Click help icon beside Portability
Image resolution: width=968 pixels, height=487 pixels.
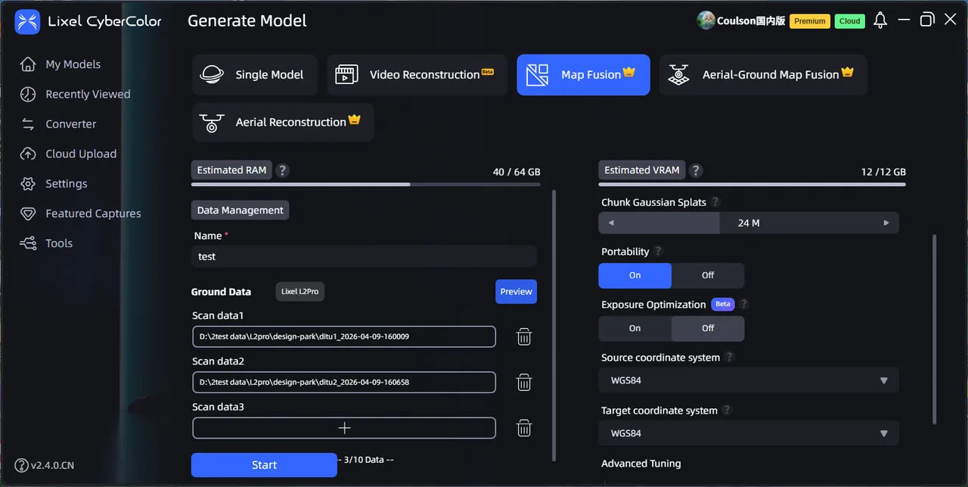click(x=658, y=251)
